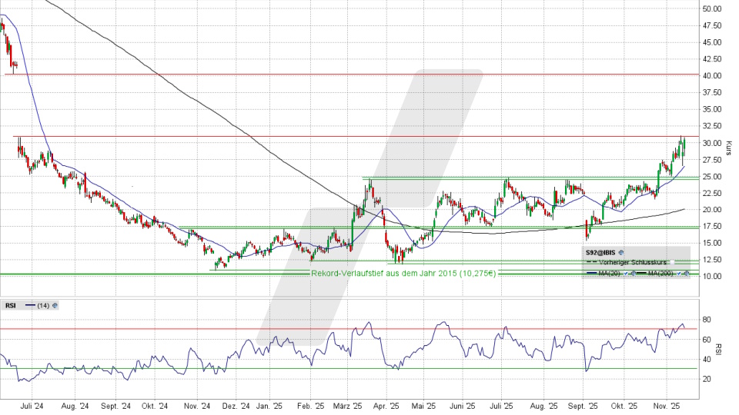Open the RSI (14) settings icon
Viewport: 739px width, 415px height.
click(x=56, y=305)
